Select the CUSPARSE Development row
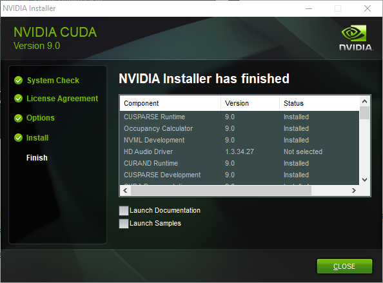The height and width of the screenshot is (283, 383). pos(239,175)
